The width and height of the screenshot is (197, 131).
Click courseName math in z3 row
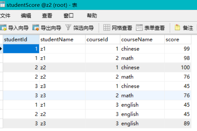point(143,95)
